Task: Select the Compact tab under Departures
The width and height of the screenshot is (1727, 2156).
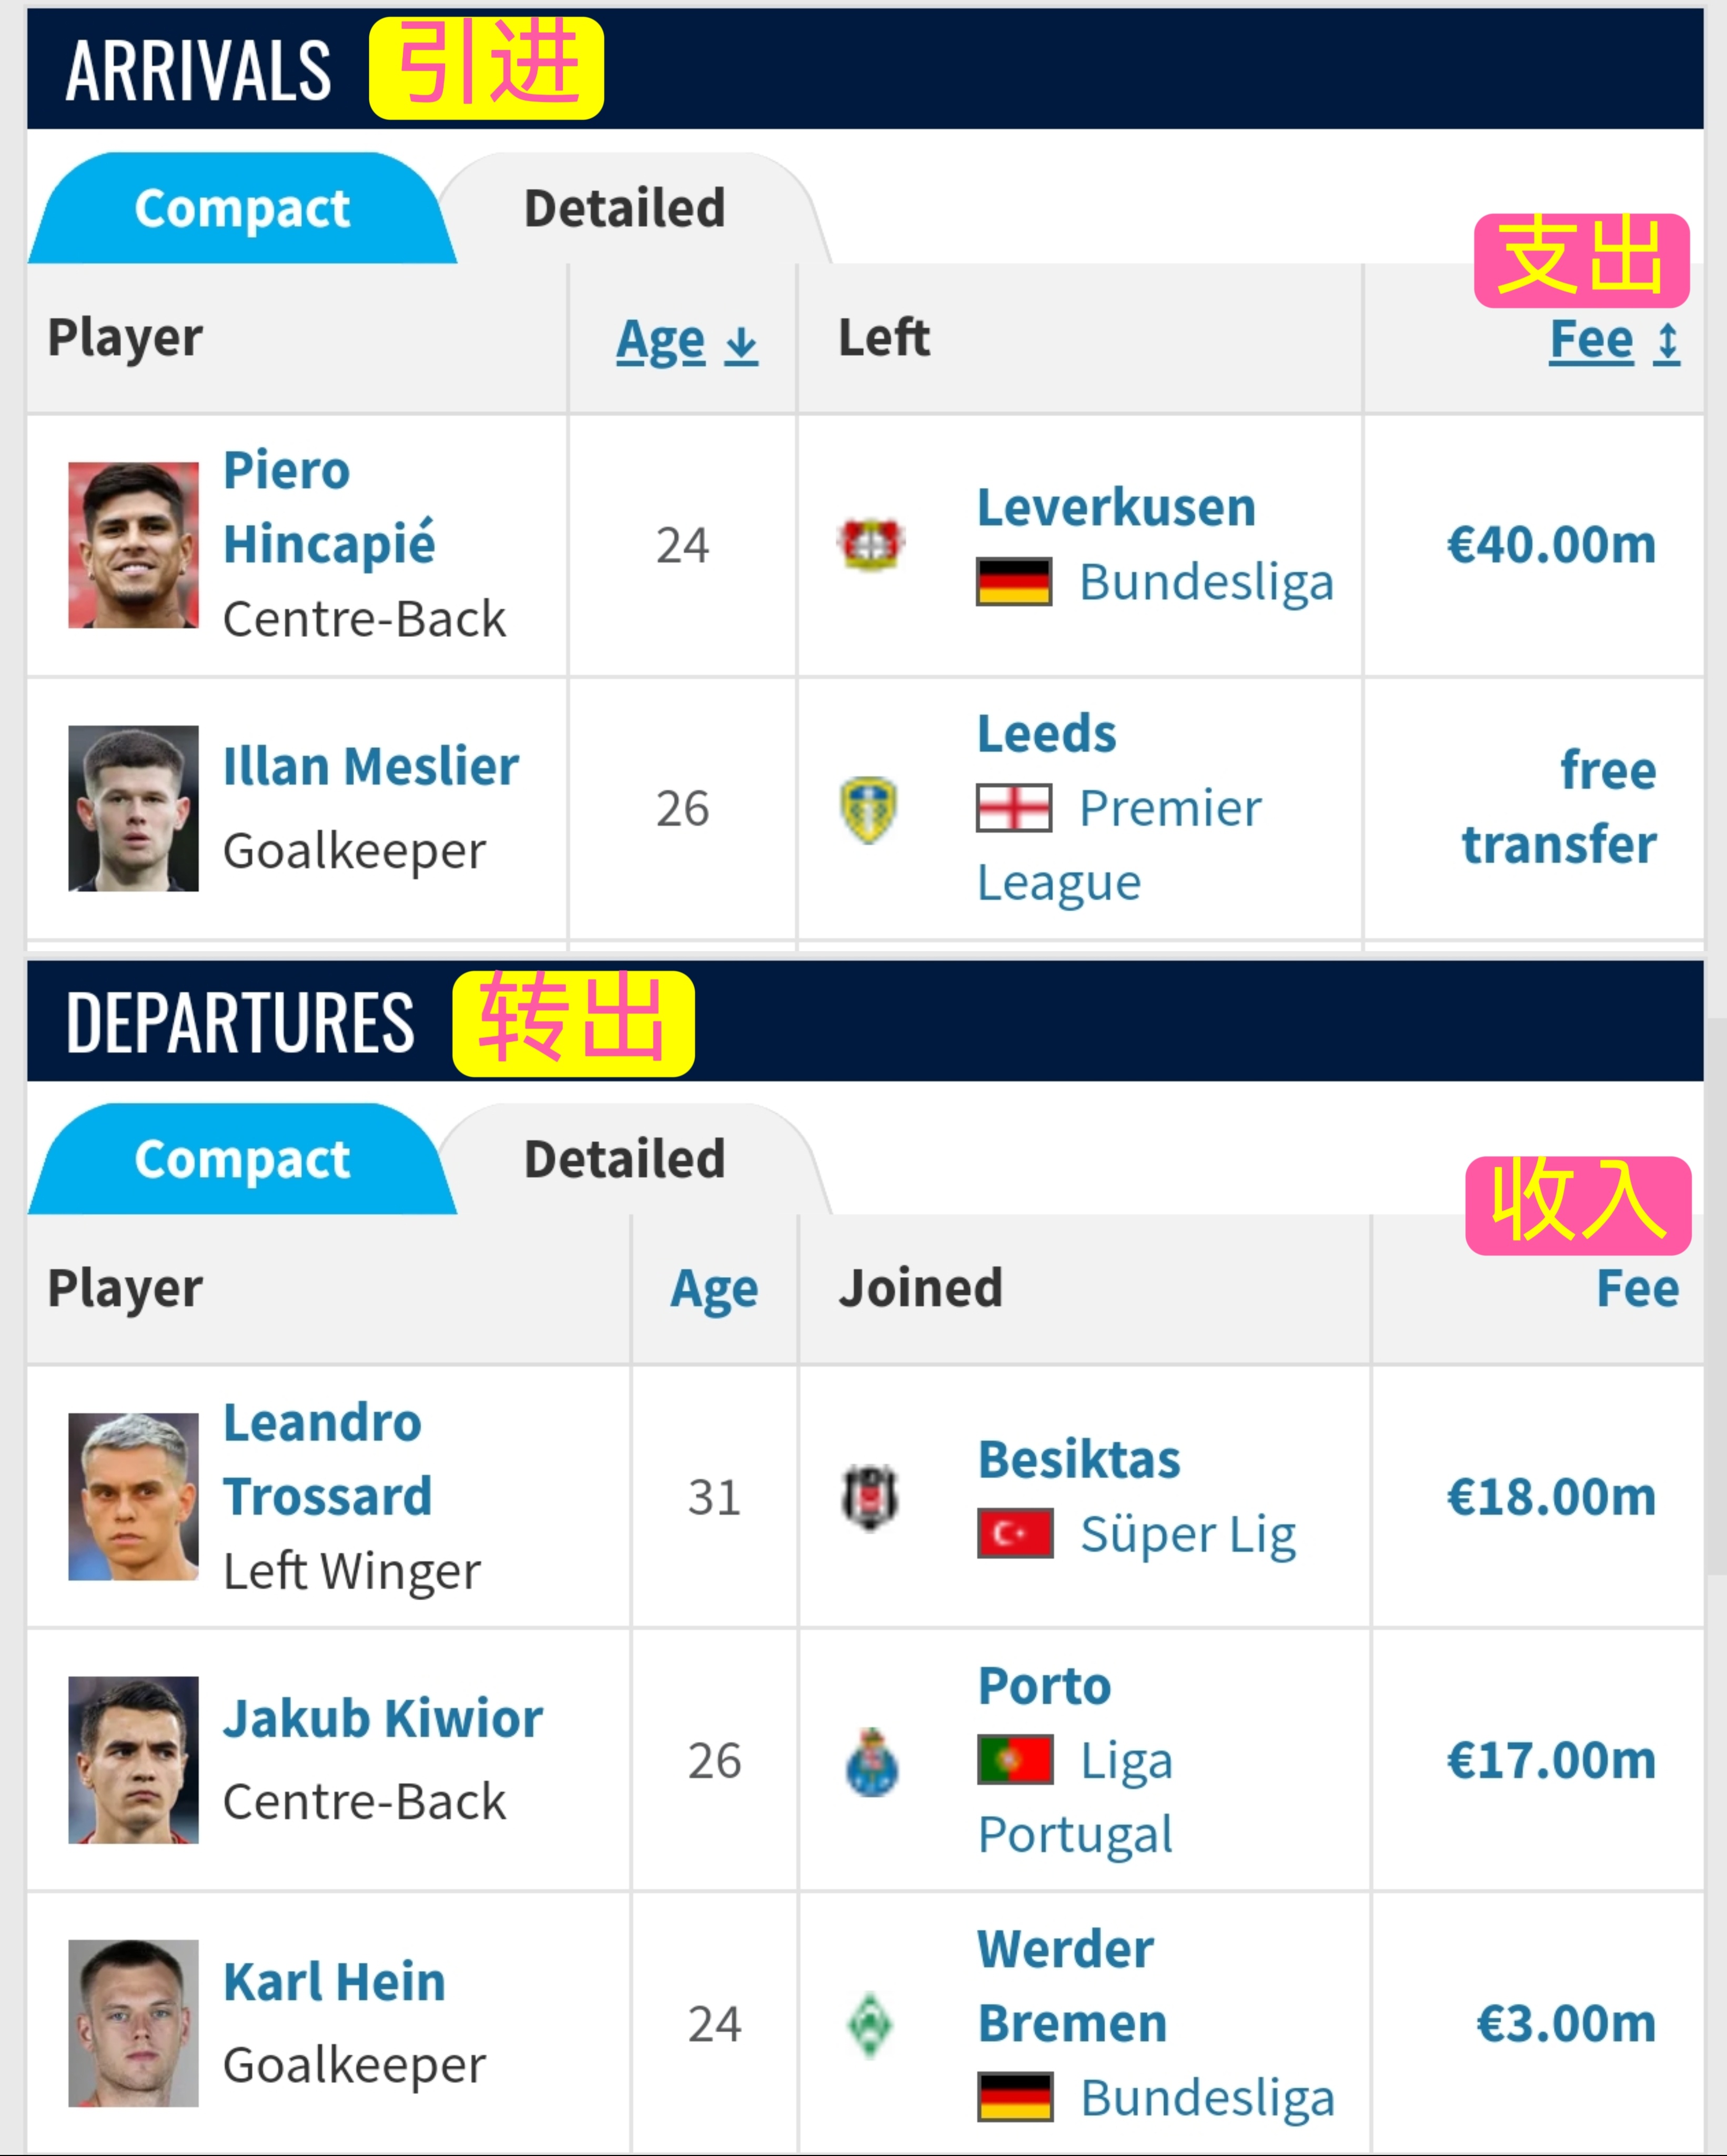Action: pyautogui.click(x=242, y=1160)
